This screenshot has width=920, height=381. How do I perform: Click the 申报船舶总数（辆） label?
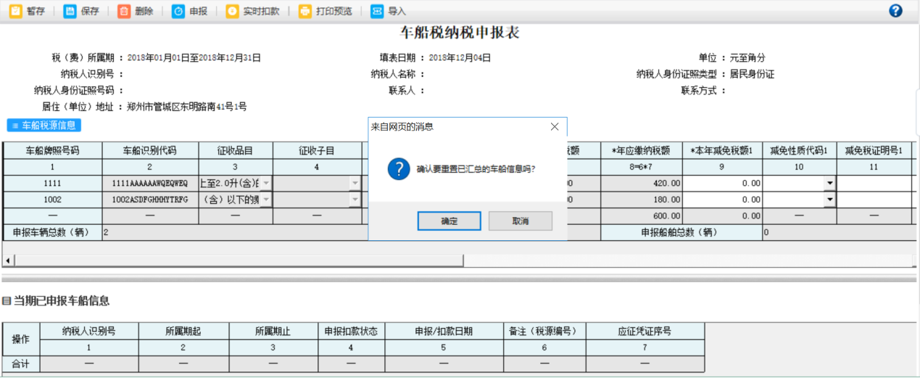click(681, 232)
